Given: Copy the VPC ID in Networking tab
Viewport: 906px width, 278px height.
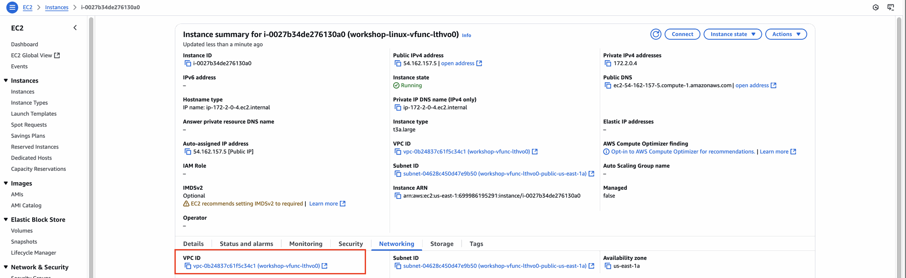Looking at the screenshot, I should tap(188, 266).
